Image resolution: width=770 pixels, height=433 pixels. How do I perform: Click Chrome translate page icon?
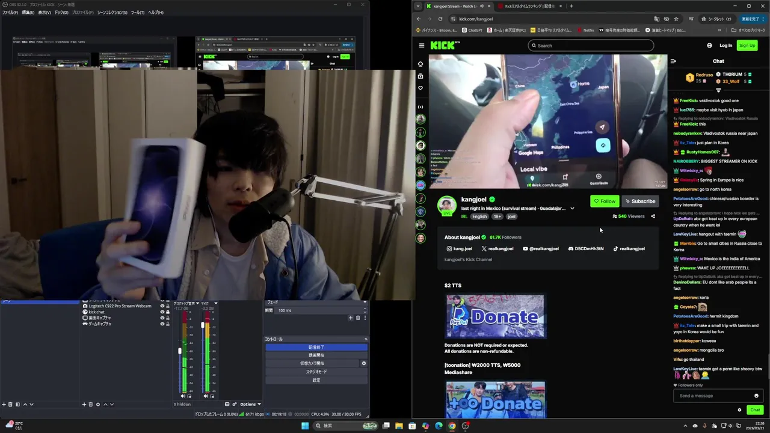pos(656,19)
